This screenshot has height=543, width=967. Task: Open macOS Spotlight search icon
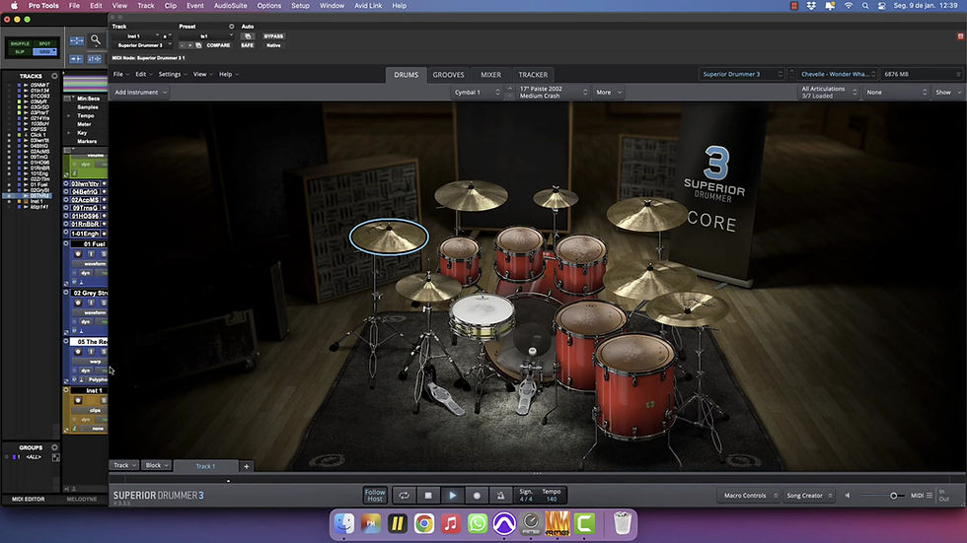tap(865, 6)
